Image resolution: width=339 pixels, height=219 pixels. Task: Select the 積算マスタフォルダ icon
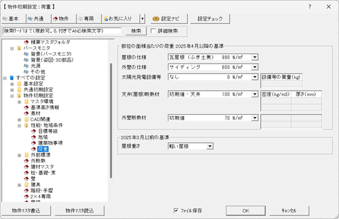coord(27,42)
